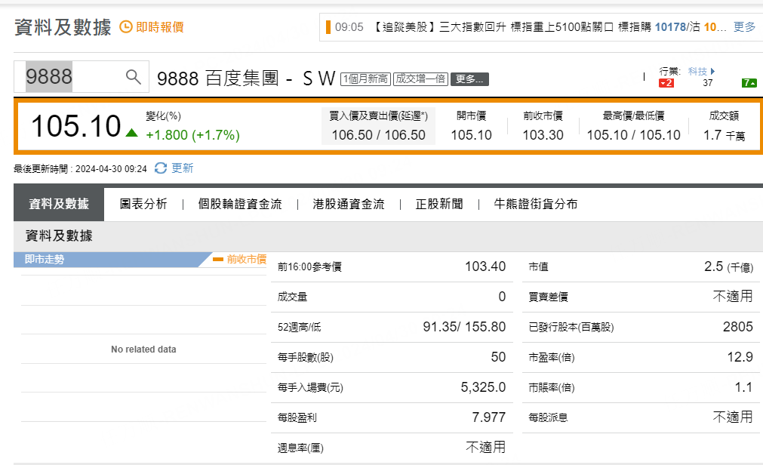This screenshot has height=465, width=763.
Task: Open the 科技 industry link
Action: point(697,71)
